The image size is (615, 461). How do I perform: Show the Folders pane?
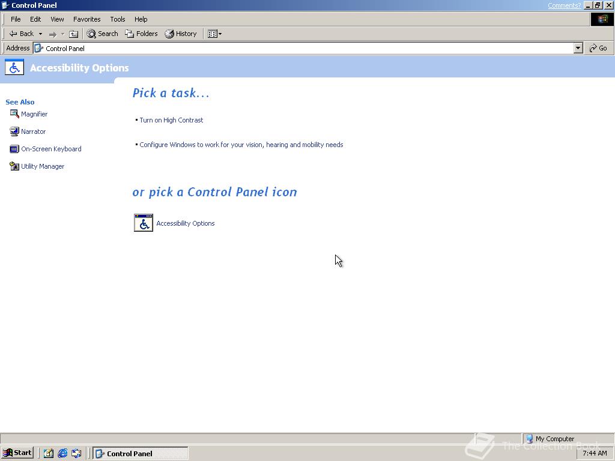(141, 34)
